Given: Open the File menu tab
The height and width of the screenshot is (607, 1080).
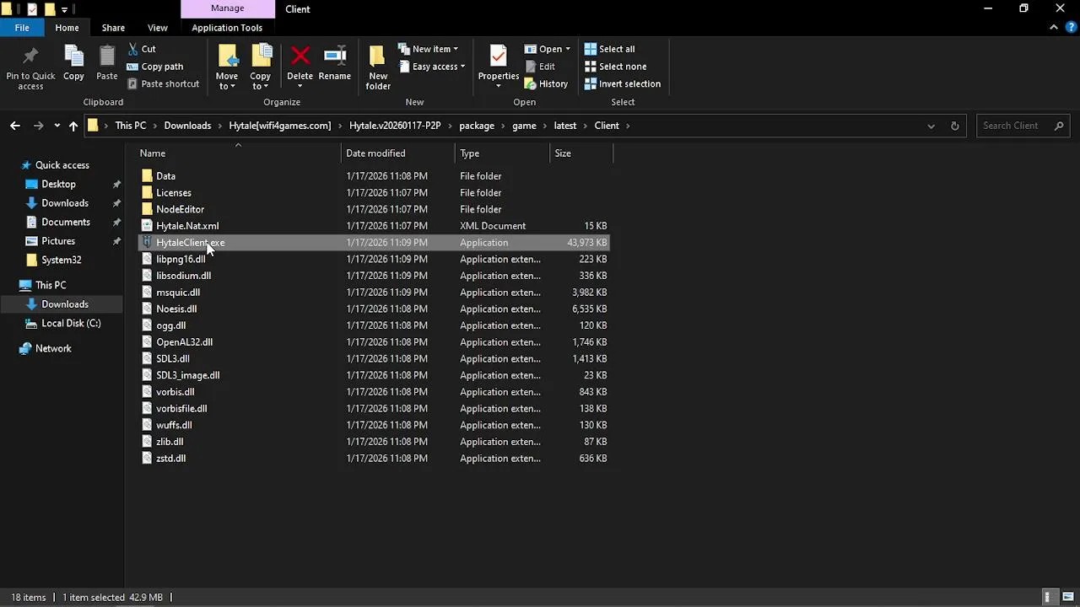Looking at the screenshot, I should (x=22, y=28).
